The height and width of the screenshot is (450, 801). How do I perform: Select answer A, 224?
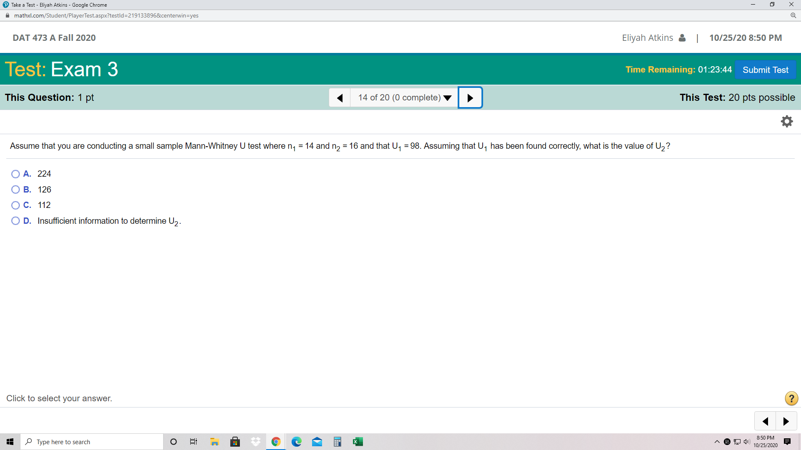point(15,174)
